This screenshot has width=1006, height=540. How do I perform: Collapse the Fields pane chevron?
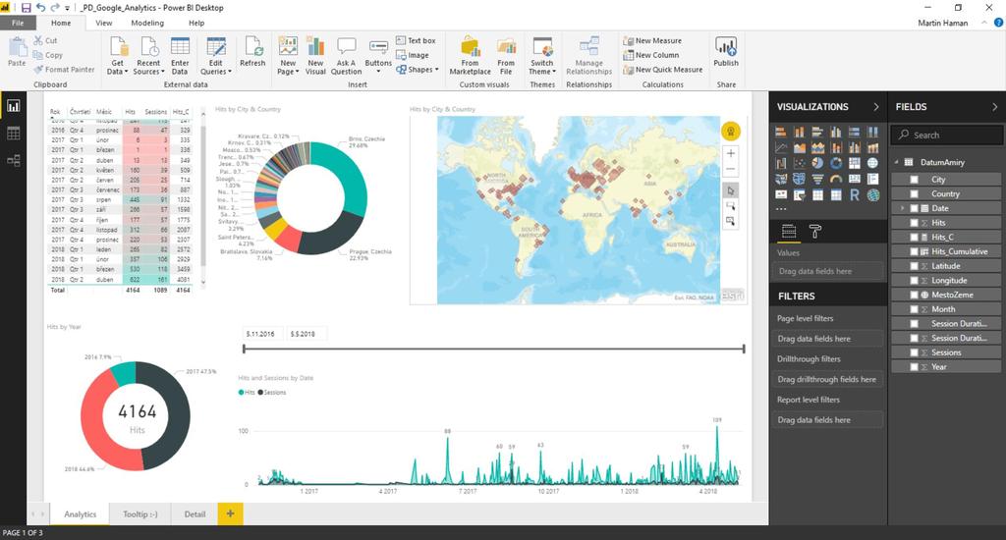point(994,107)
